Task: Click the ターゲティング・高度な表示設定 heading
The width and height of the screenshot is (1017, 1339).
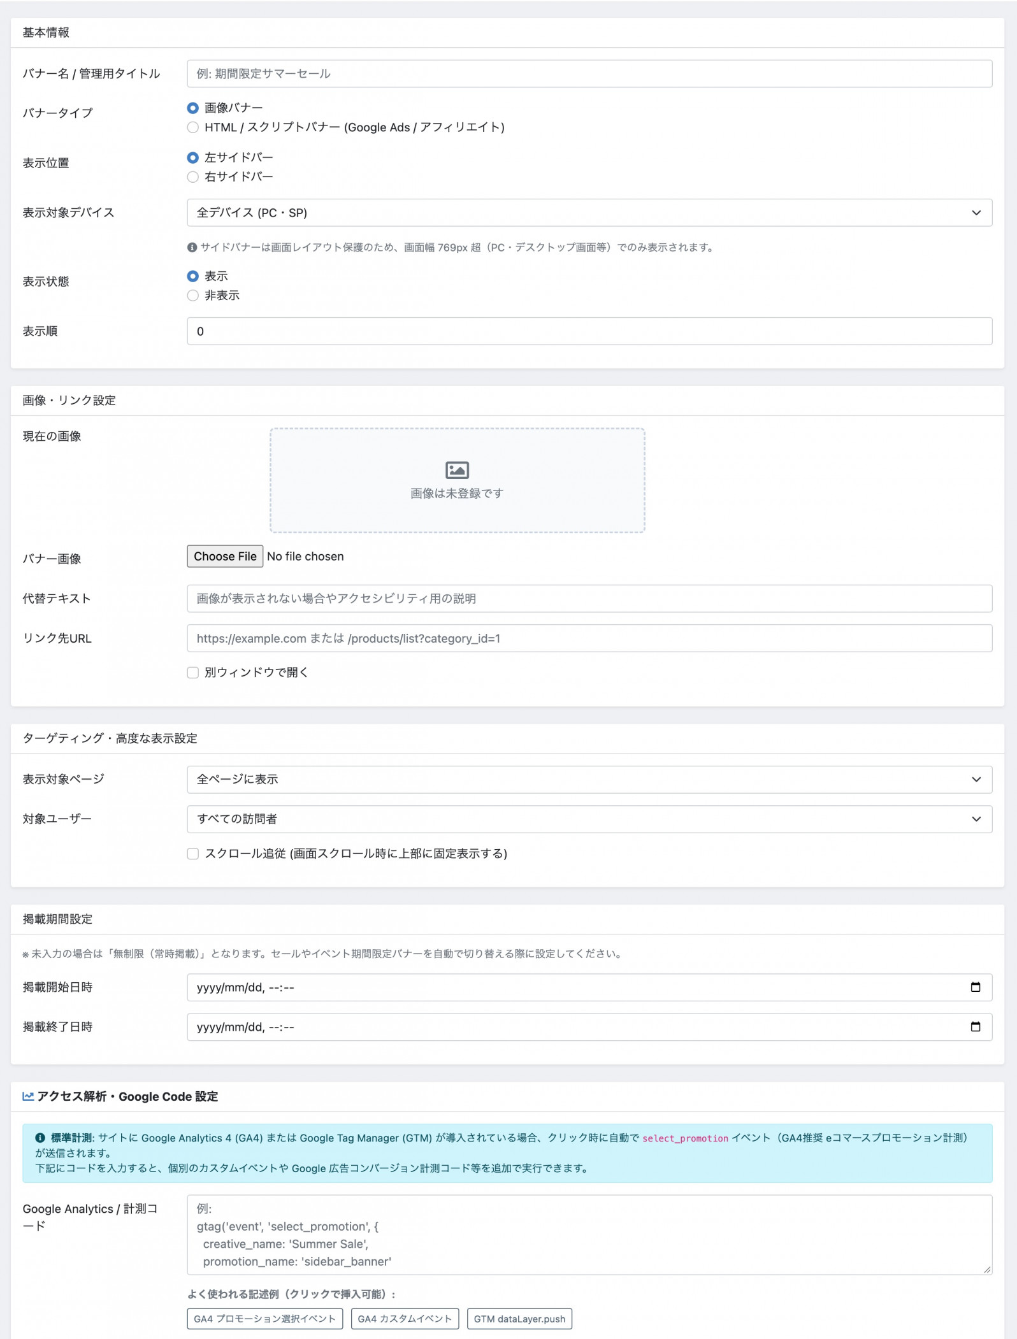Action: pos(110,738)
